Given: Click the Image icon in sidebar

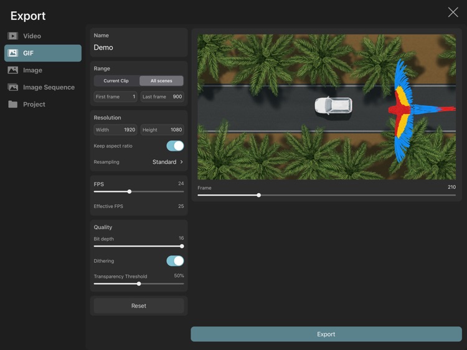Looking at the screenshot, I should tap(12, 70).
